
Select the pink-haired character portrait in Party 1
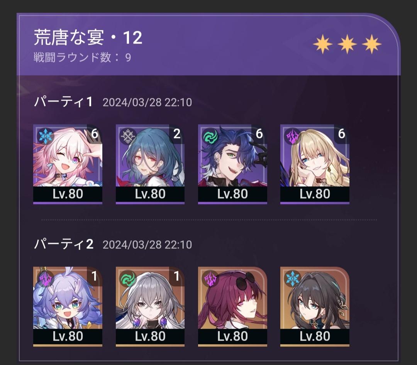coord(68,164)
